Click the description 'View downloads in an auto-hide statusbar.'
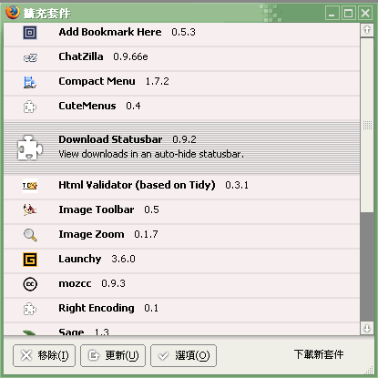 (151, 154)
